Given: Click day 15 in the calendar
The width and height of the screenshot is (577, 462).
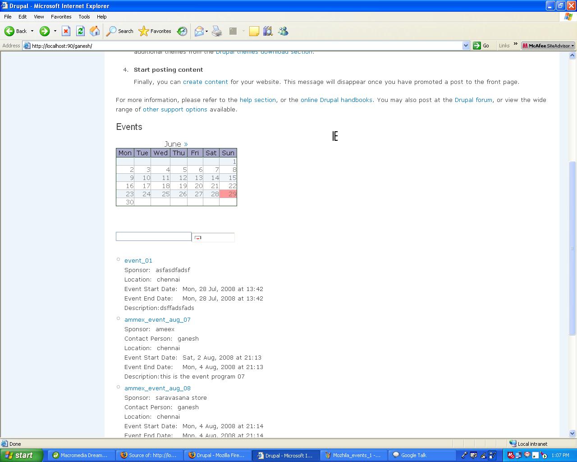Looking at the screenshot, I should point(228,178).
